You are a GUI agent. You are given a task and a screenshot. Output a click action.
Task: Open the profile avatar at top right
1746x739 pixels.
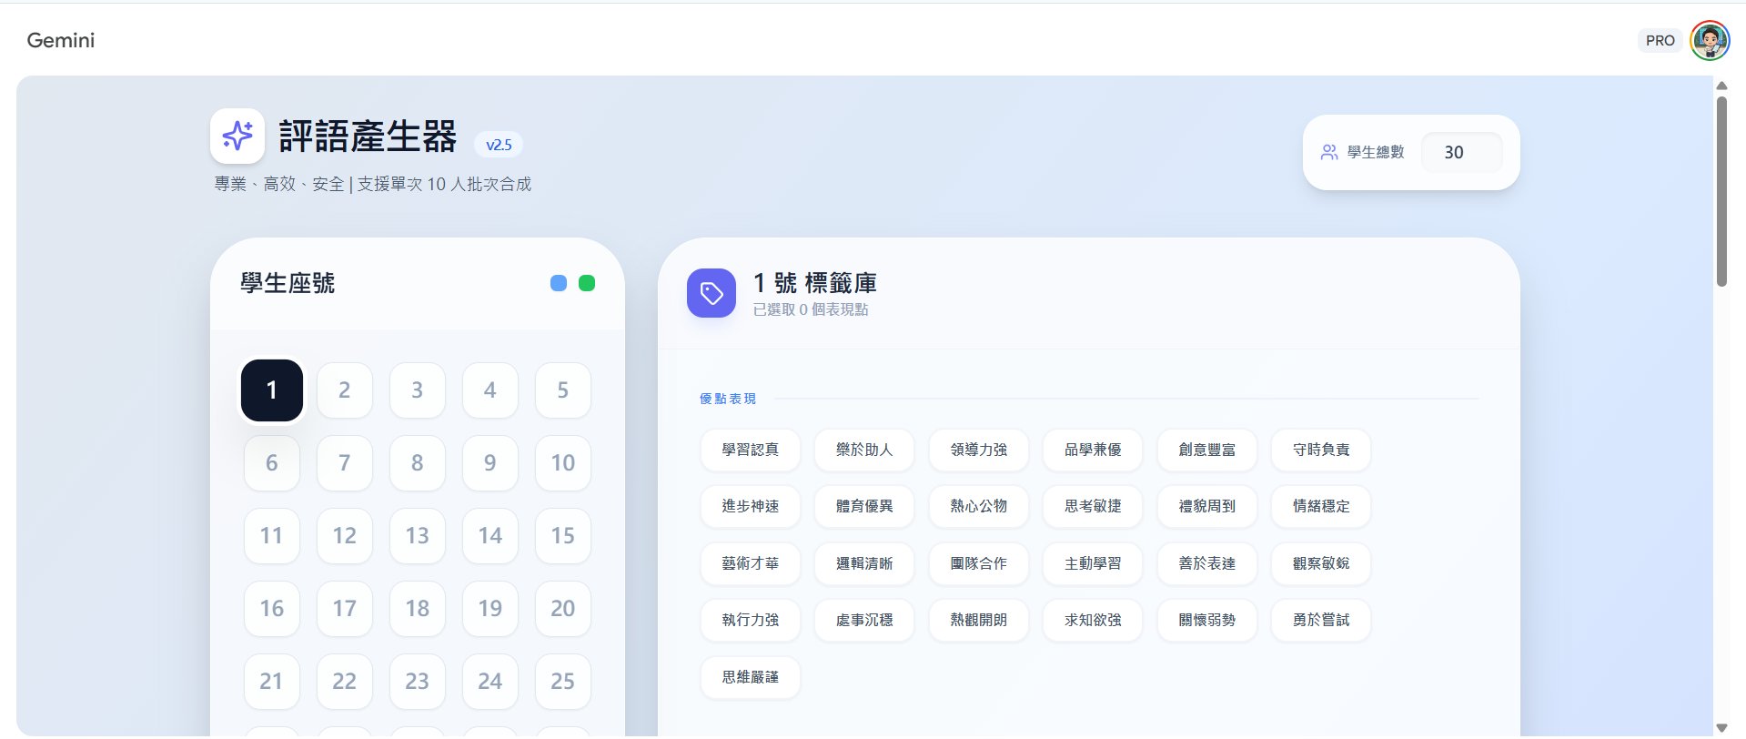pos(1710,40)
